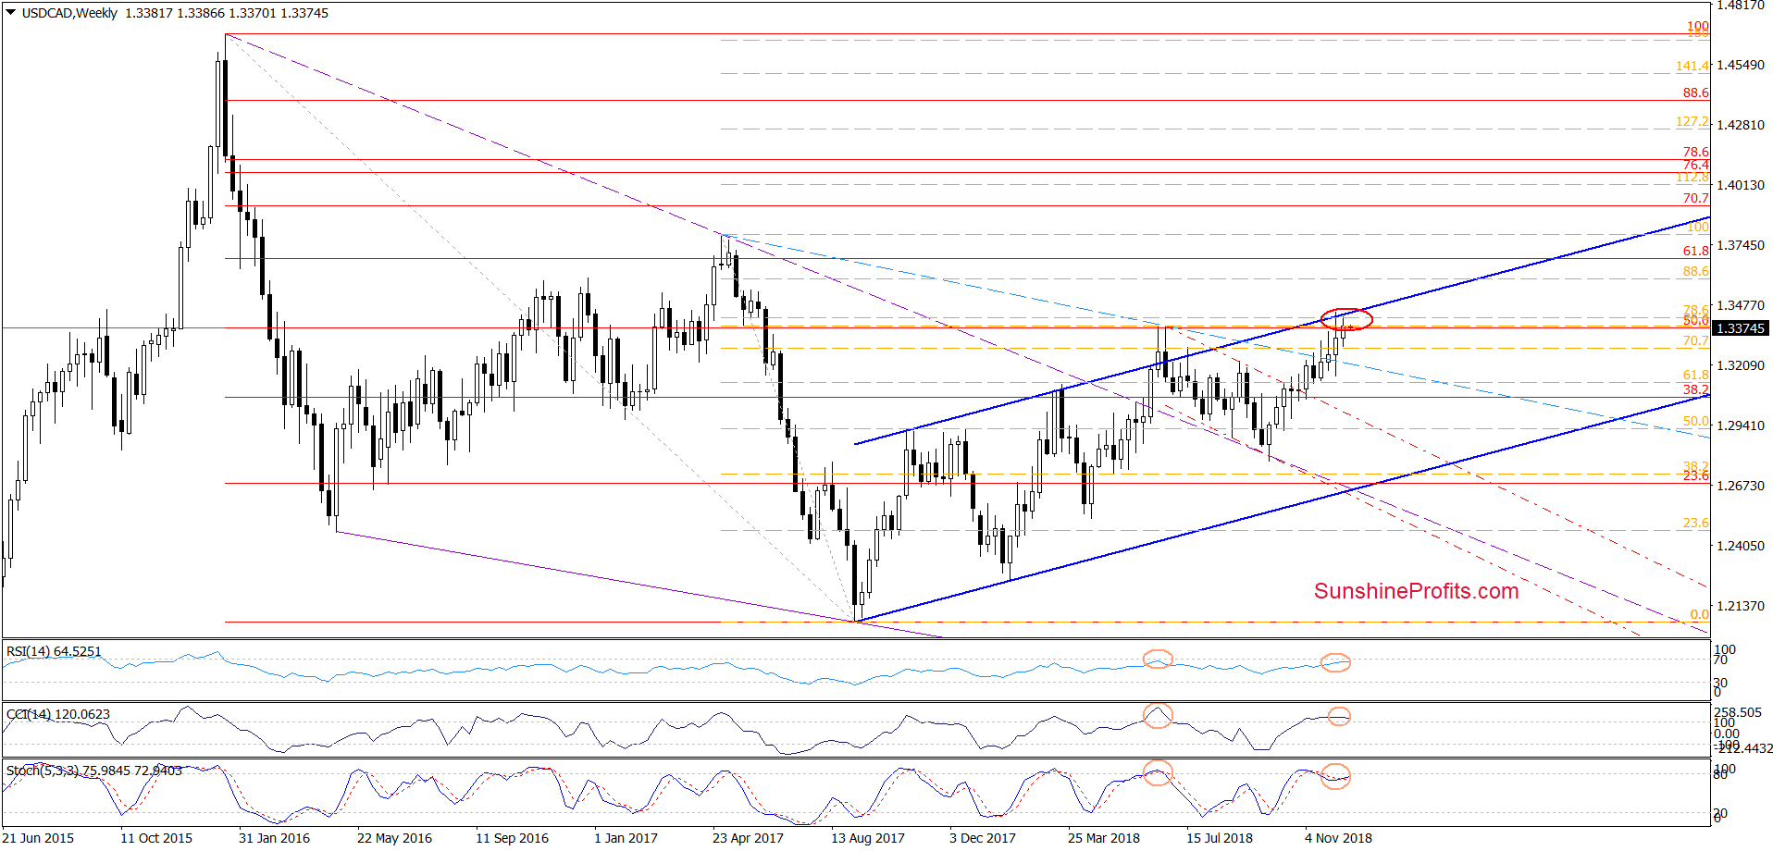Screen dimensions: 1773x851
Task: Click the 23 Apr 2017 date label
Action: point(748,838)
